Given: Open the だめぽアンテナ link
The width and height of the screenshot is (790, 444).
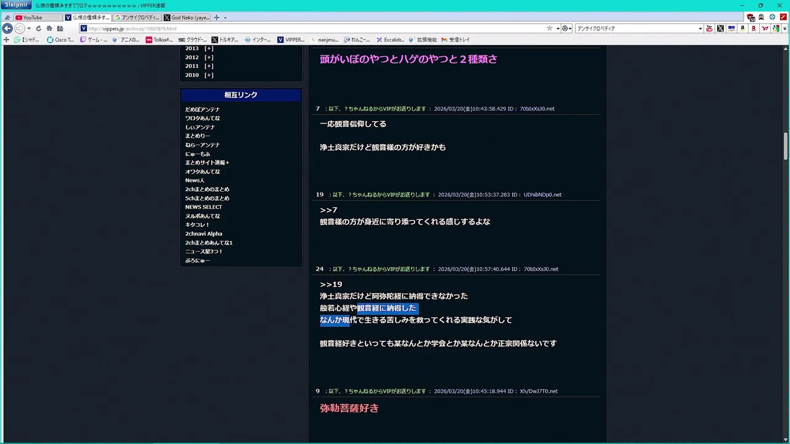Looking at the screenshot, I should click(202, 110).
